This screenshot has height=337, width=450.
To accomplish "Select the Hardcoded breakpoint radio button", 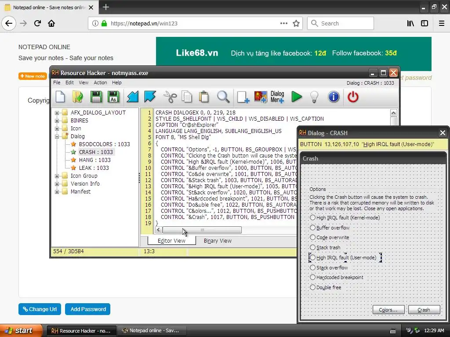I will [312, 277].
